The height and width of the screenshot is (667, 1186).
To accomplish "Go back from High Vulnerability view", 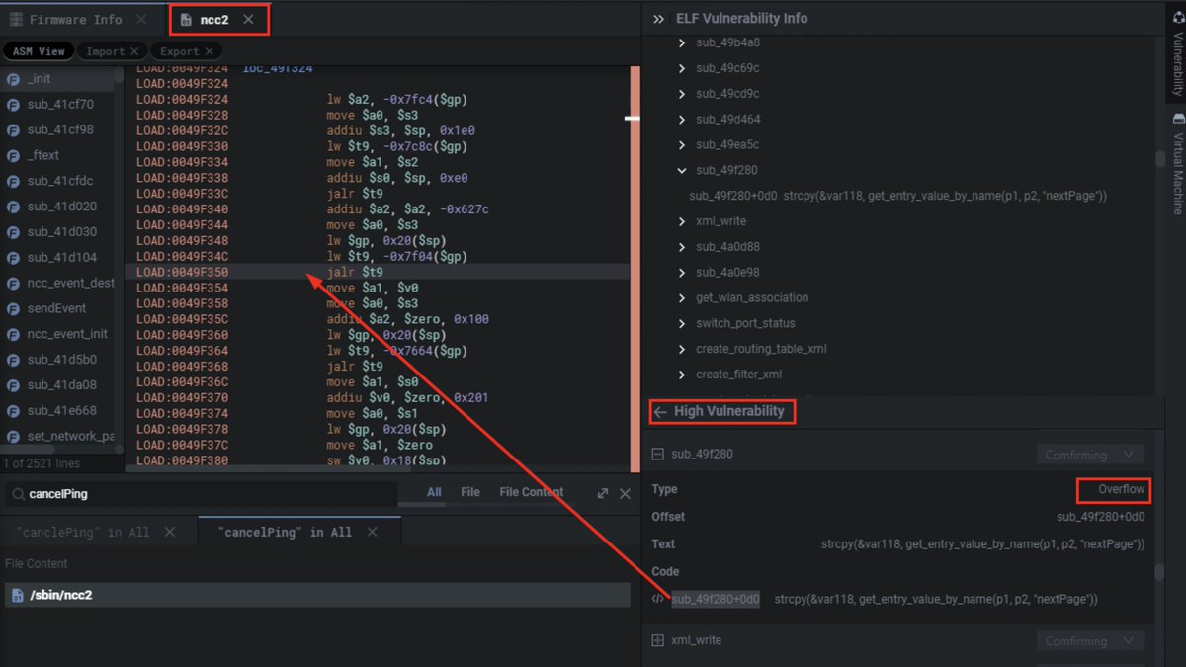I will pos(660,412).
